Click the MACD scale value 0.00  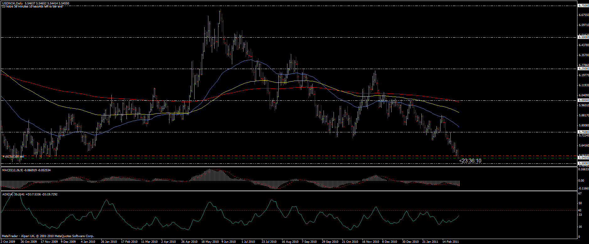tap(581, 180)
